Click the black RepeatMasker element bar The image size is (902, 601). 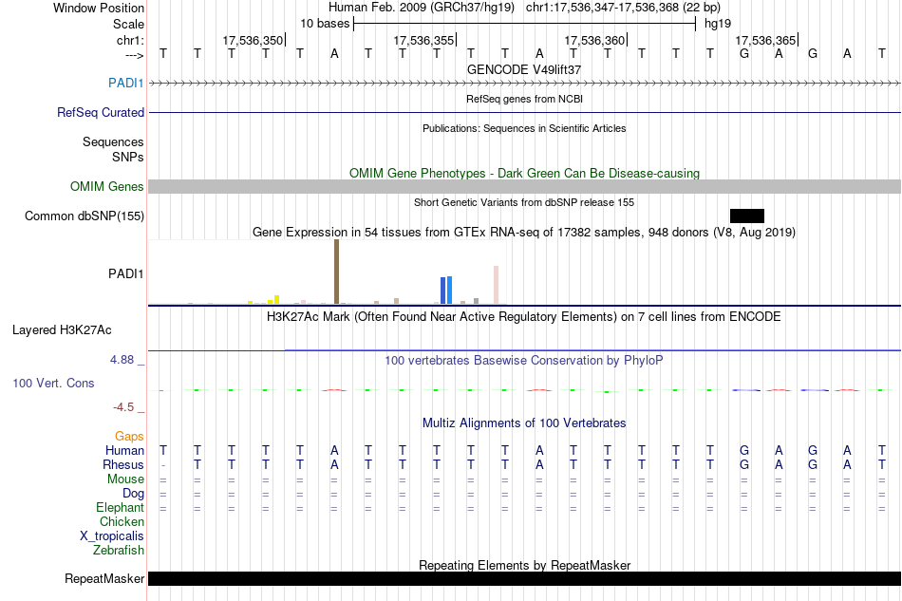[524, 578]
